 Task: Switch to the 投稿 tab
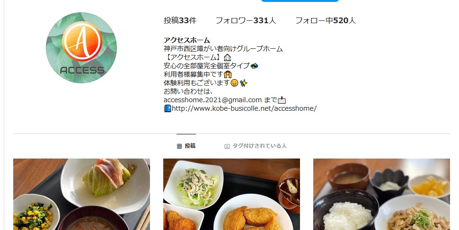click(186, 146)
